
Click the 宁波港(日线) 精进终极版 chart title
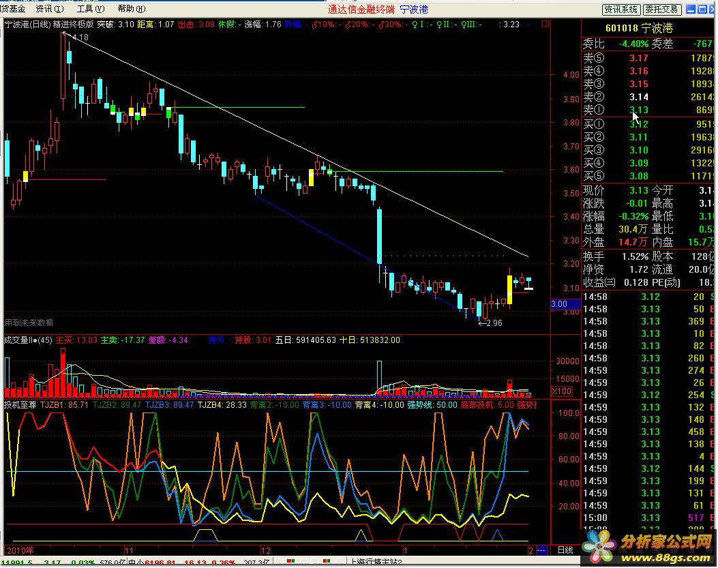(49, 25)
